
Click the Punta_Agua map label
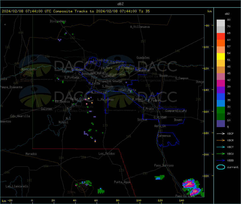tap(122, 182)
